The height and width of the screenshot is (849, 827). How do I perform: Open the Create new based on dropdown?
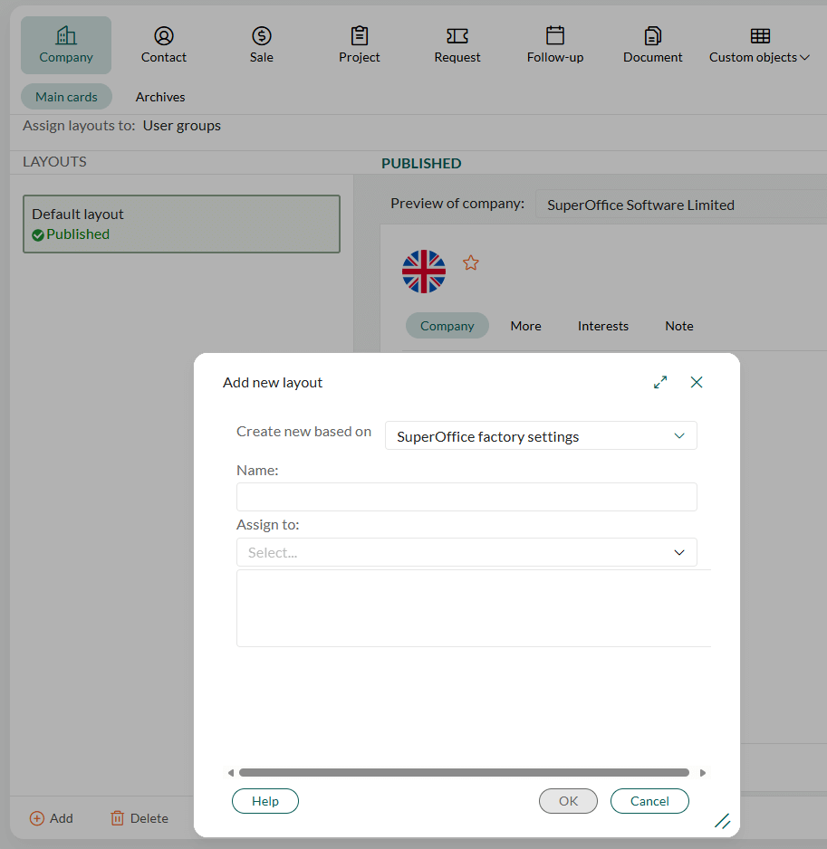541,436
